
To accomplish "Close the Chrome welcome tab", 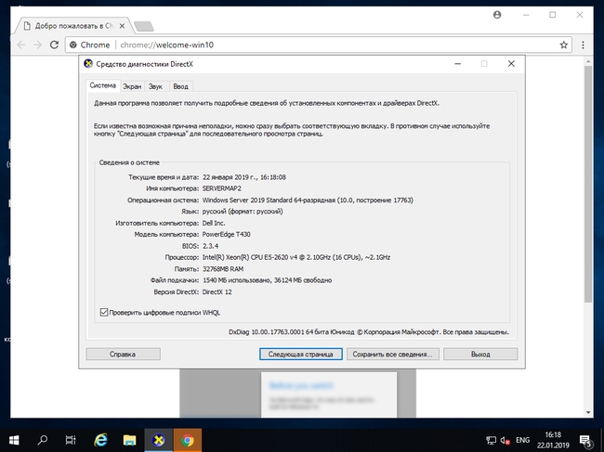I will pos(122,26).
